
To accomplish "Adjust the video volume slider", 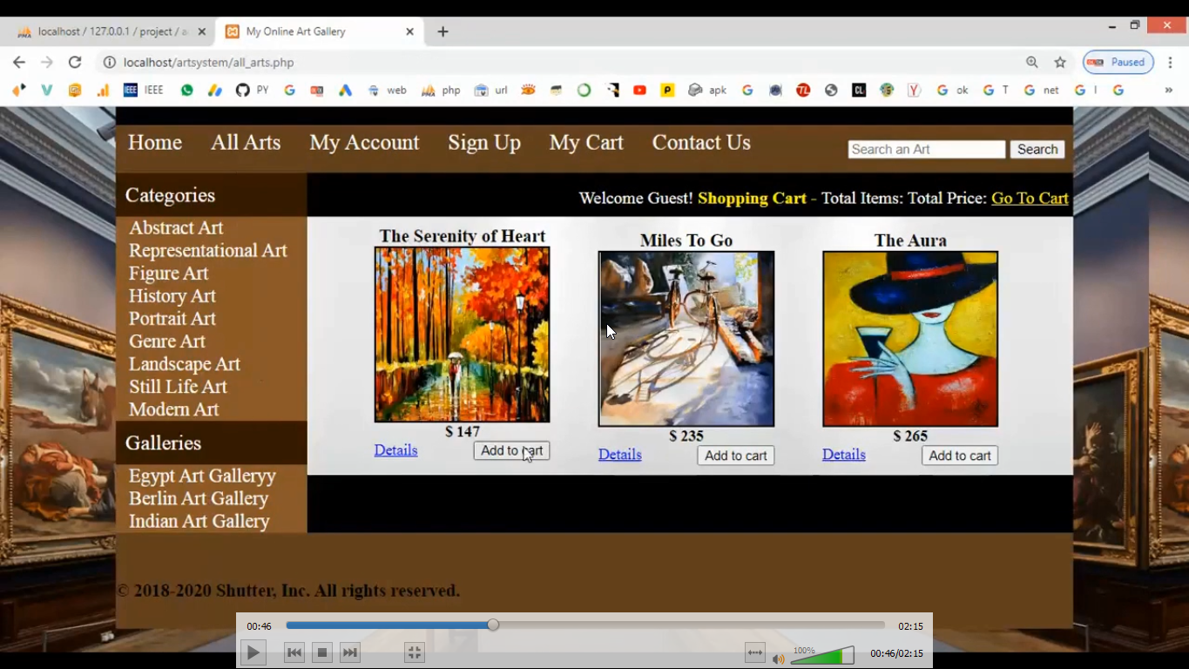I will point(822,656).
